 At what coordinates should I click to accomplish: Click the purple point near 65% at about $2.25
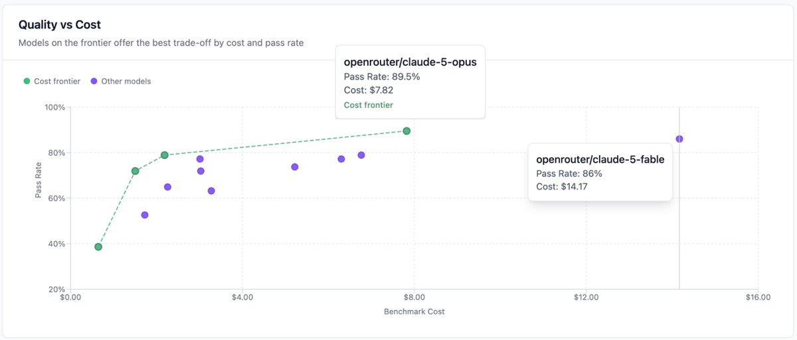coord(167,187)
